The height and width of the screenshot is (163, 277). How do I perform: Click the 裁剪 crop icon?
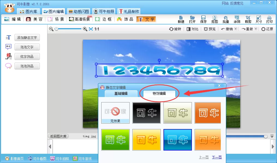(x=248, y=20)
